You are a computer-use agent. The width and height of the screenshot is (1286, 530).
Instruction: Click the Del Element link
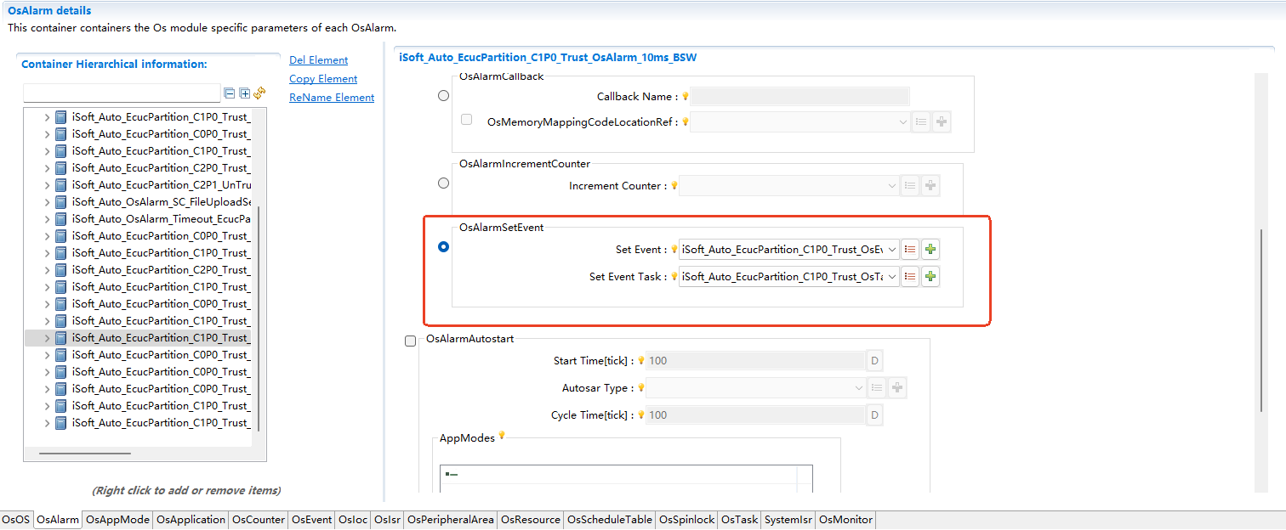pos(318,60)
